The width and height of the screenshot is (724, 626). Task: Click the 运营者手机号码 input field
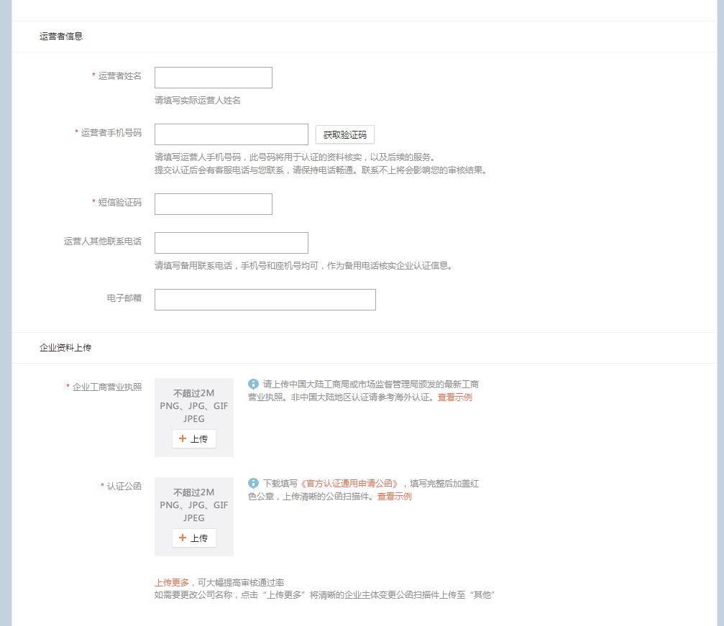point(230,134)
